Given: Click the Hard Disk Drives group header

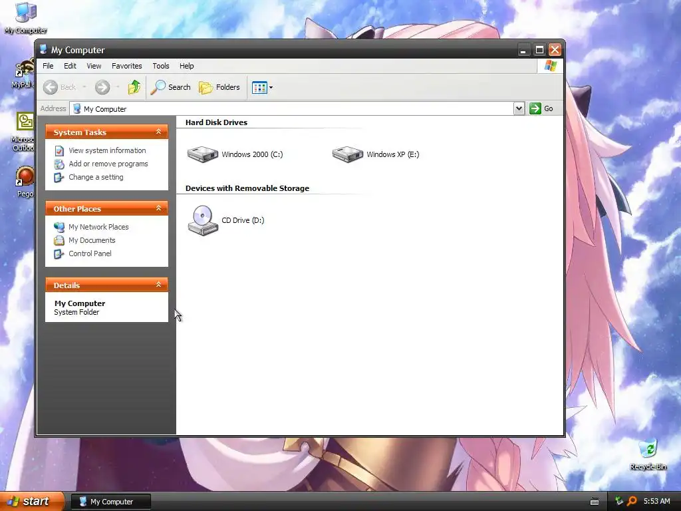Looking at the screenshot, I should (216, 122).
